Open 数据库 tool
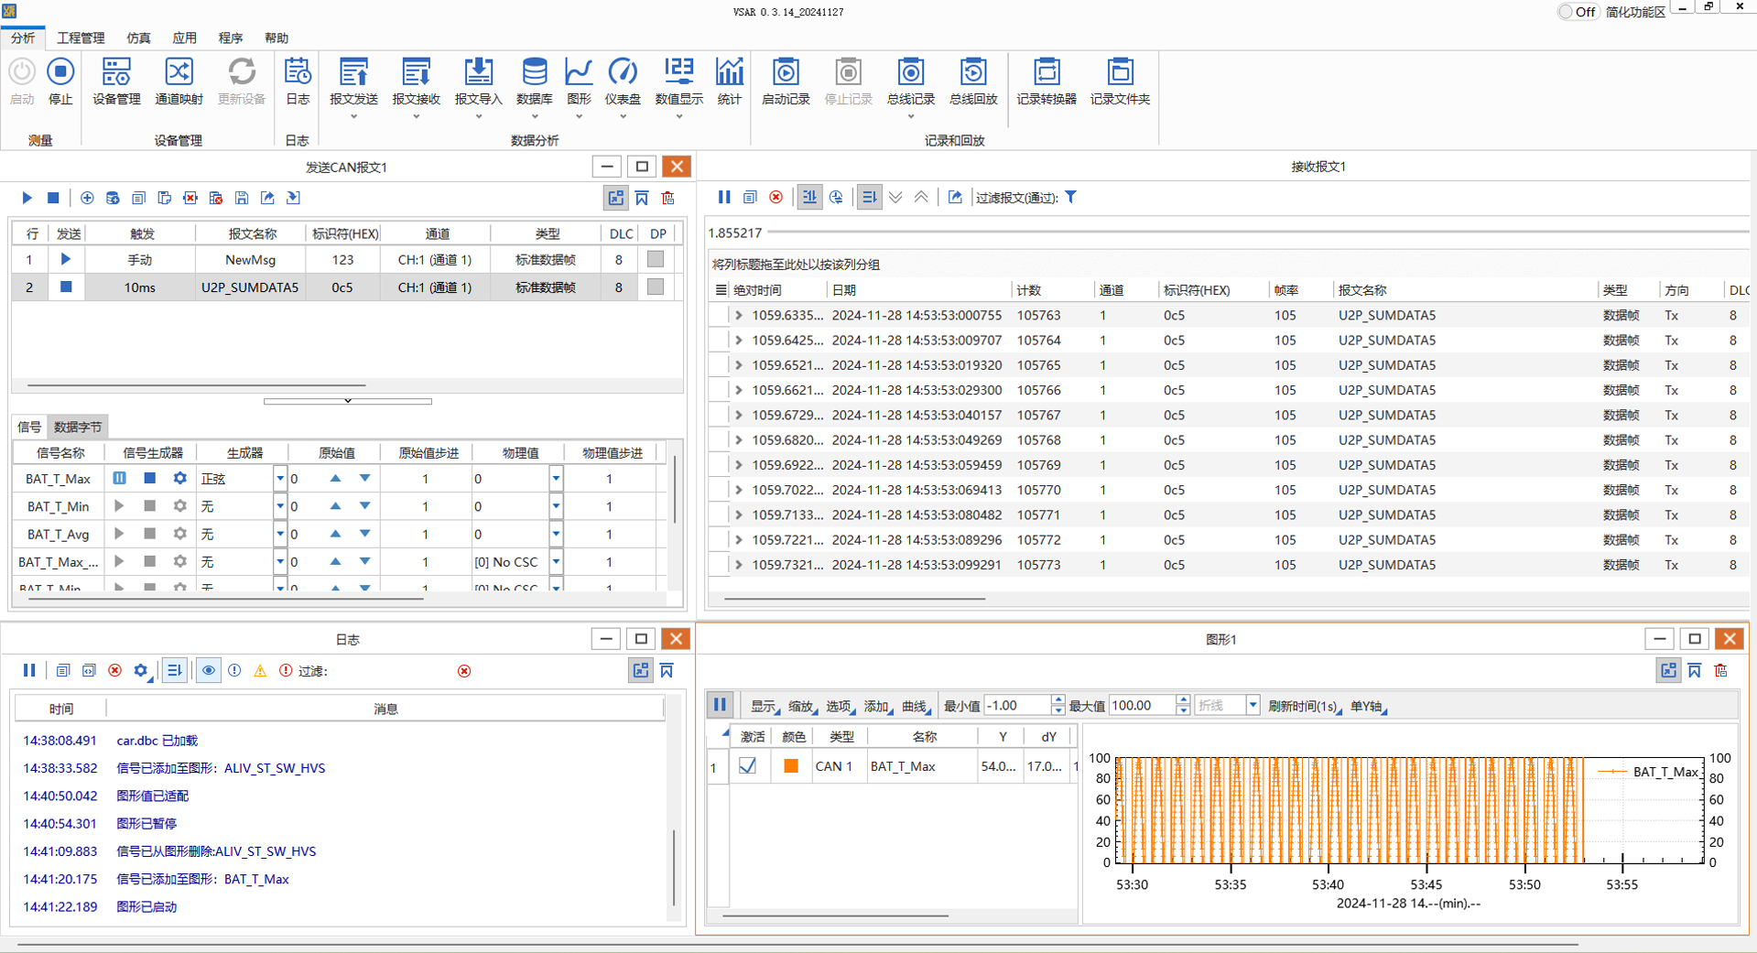 [x=534, y=86]
